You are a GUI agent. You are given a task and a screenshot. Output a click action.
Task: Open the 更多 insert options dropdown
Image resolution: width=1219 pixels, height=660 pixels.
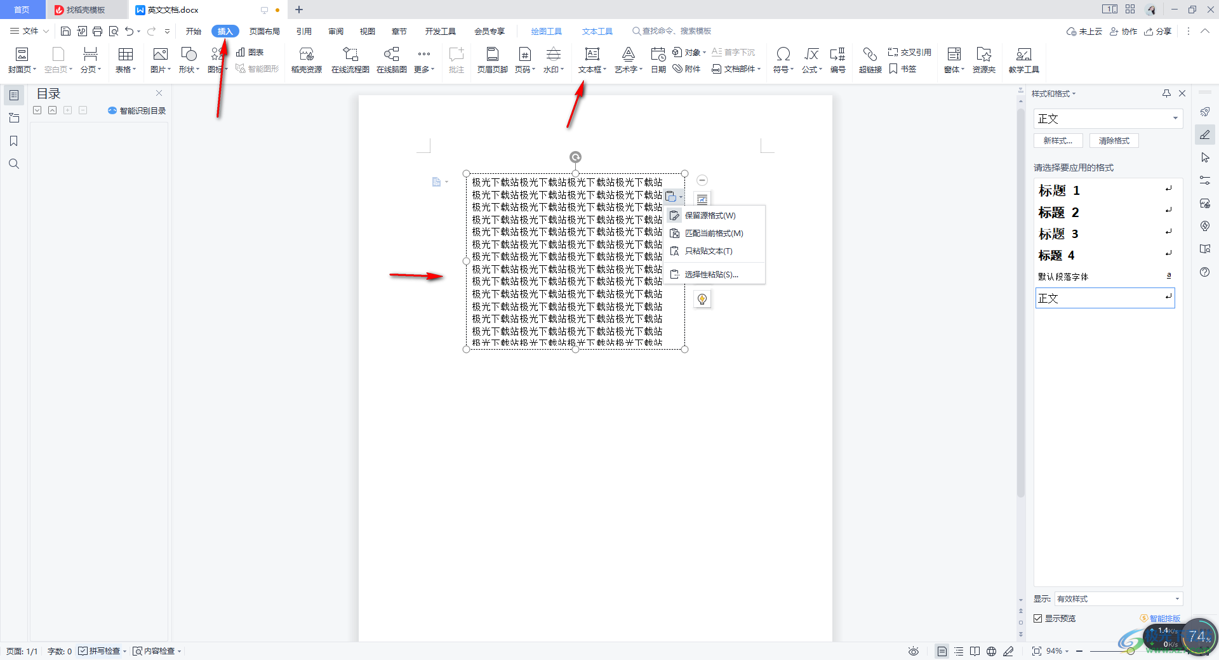[x=424, y=60]
